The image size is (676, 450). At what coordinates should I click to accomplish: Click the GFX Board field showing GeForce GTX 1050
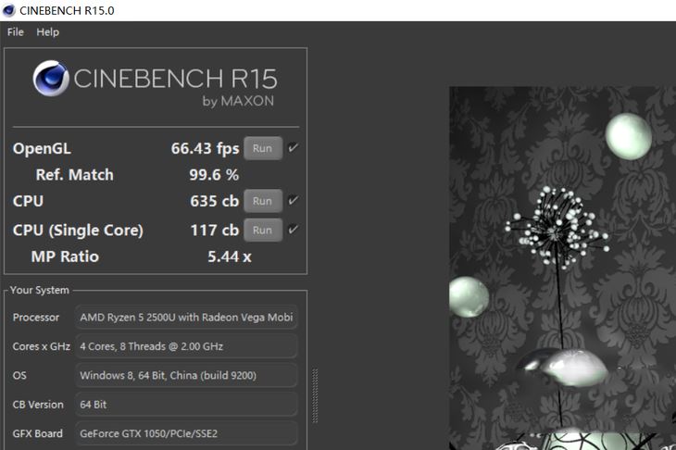click(x=186, y=433)
